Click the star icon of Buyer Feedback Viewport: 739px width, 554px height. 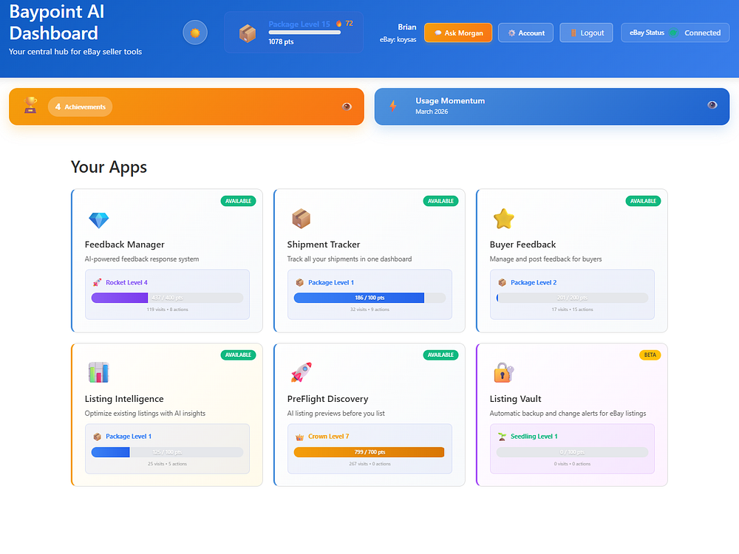pos(504,219)
